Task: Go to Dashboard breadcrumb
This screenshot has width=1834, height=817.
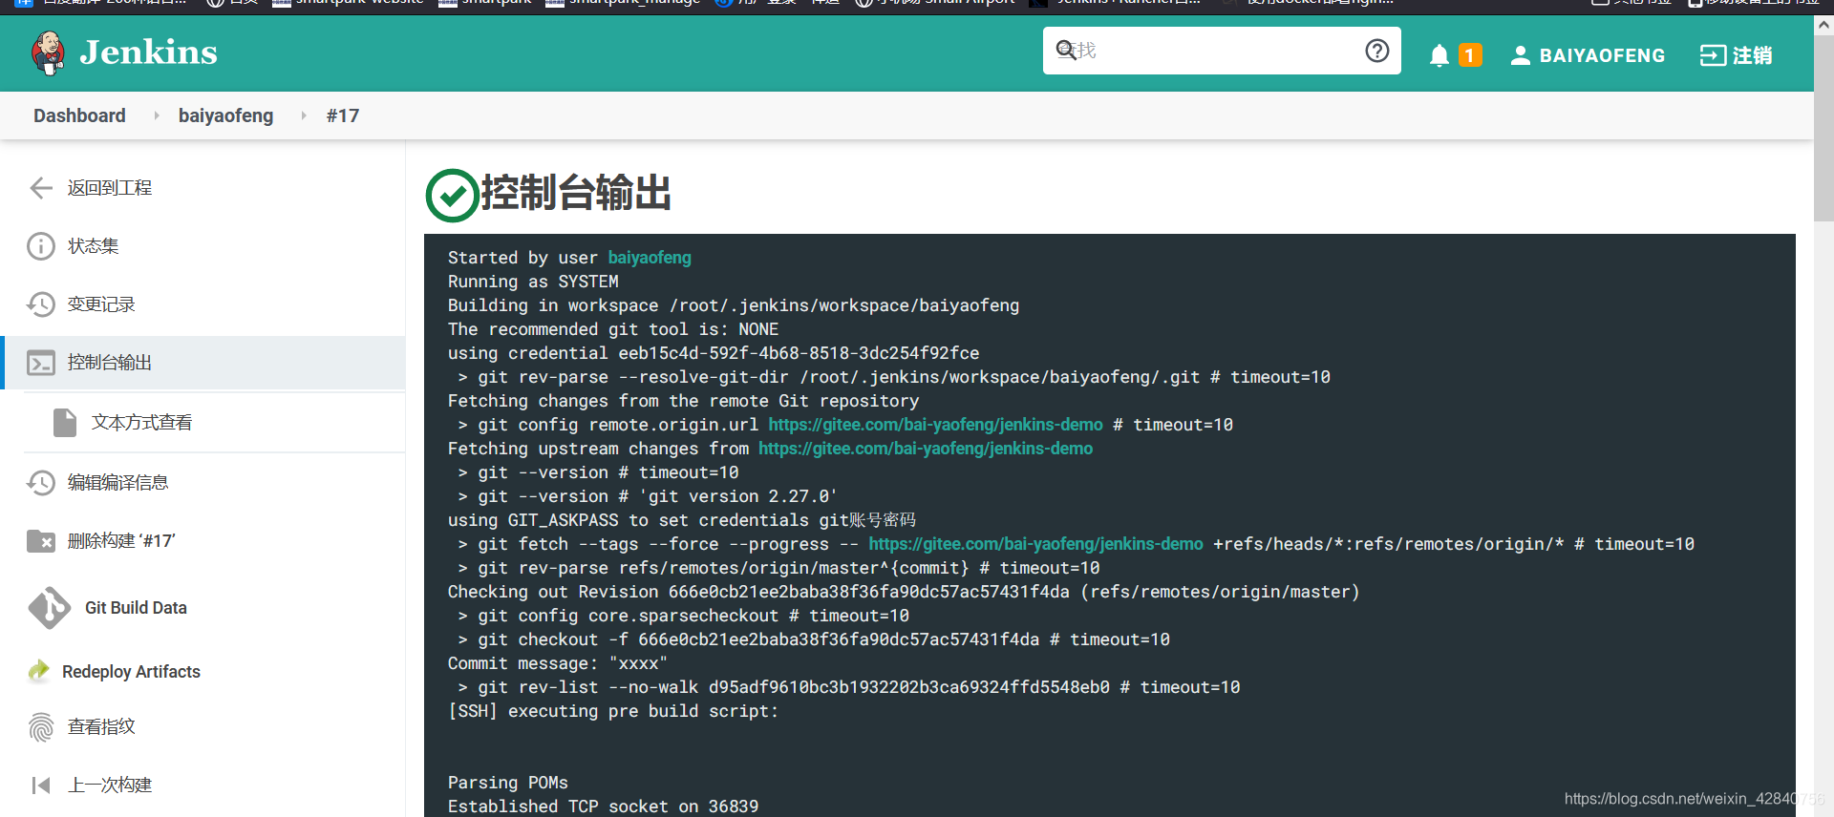Action: click(x=79, y=115)
